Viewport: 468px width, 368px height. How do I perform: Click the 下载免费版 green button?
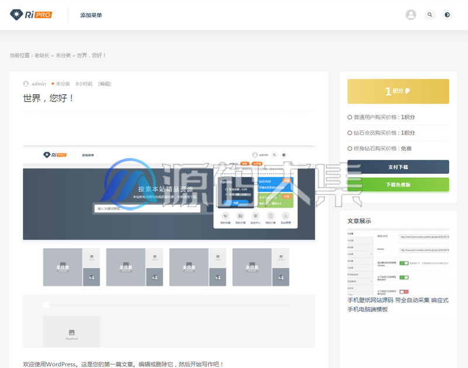[398, 184]
